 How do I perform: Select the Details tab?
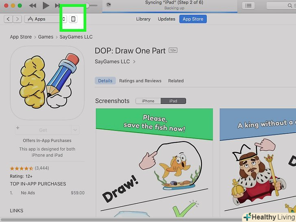point(105,81)
